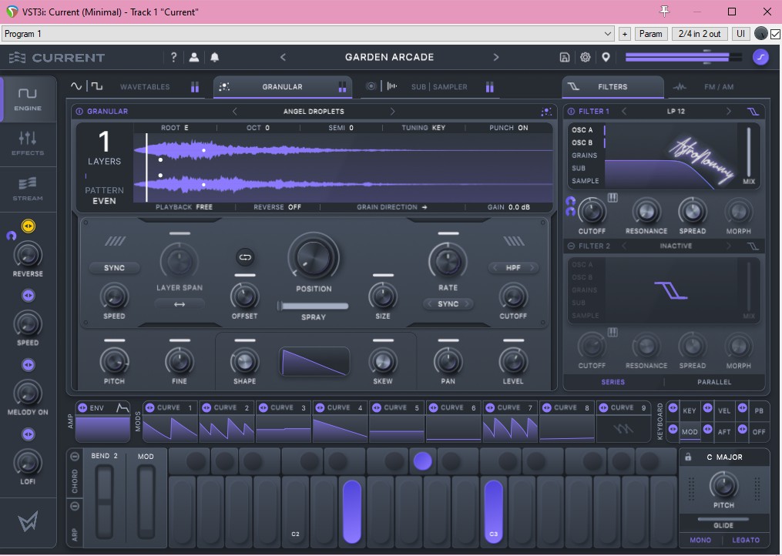Enable Filter 2 power button
This screenshot has width=782, height=556.
click(571, 246)
